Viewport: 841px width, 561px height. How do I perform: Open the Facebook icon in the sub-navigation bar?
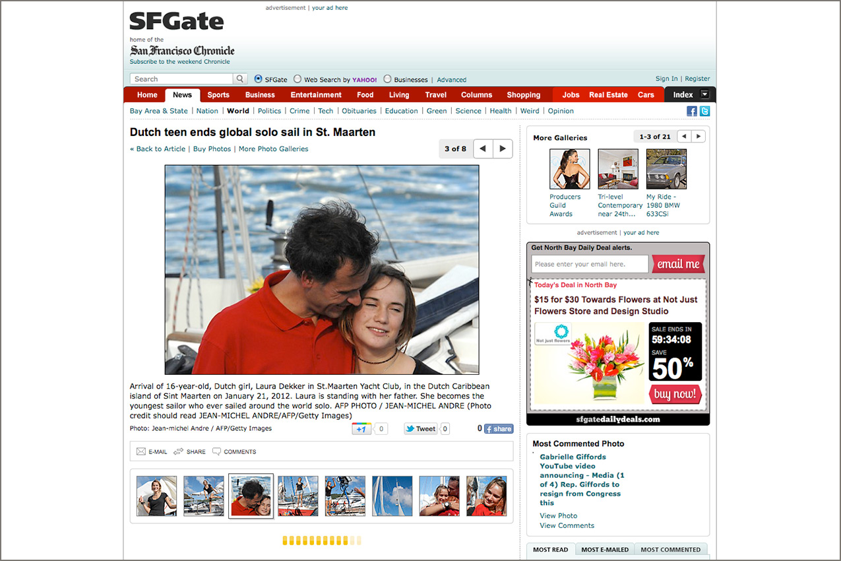(692, 111)
